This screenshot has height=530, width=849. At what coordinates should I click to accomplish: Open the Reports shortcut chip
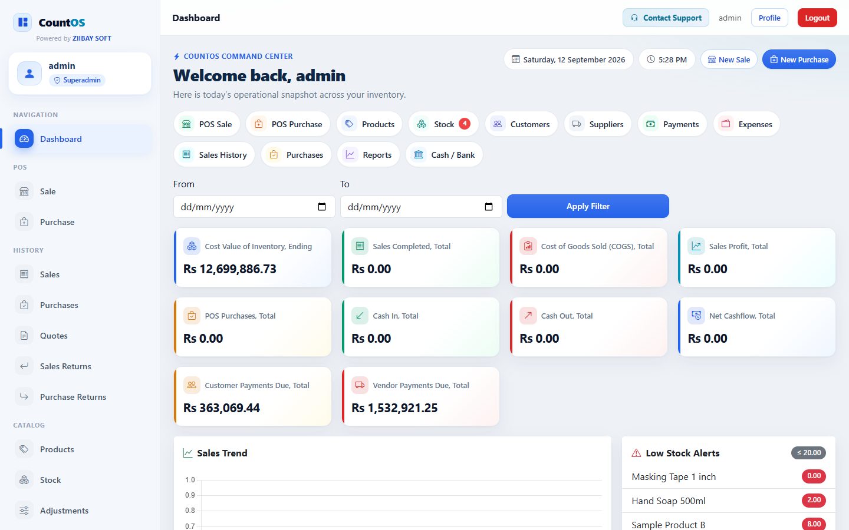[x=368, y=155]
